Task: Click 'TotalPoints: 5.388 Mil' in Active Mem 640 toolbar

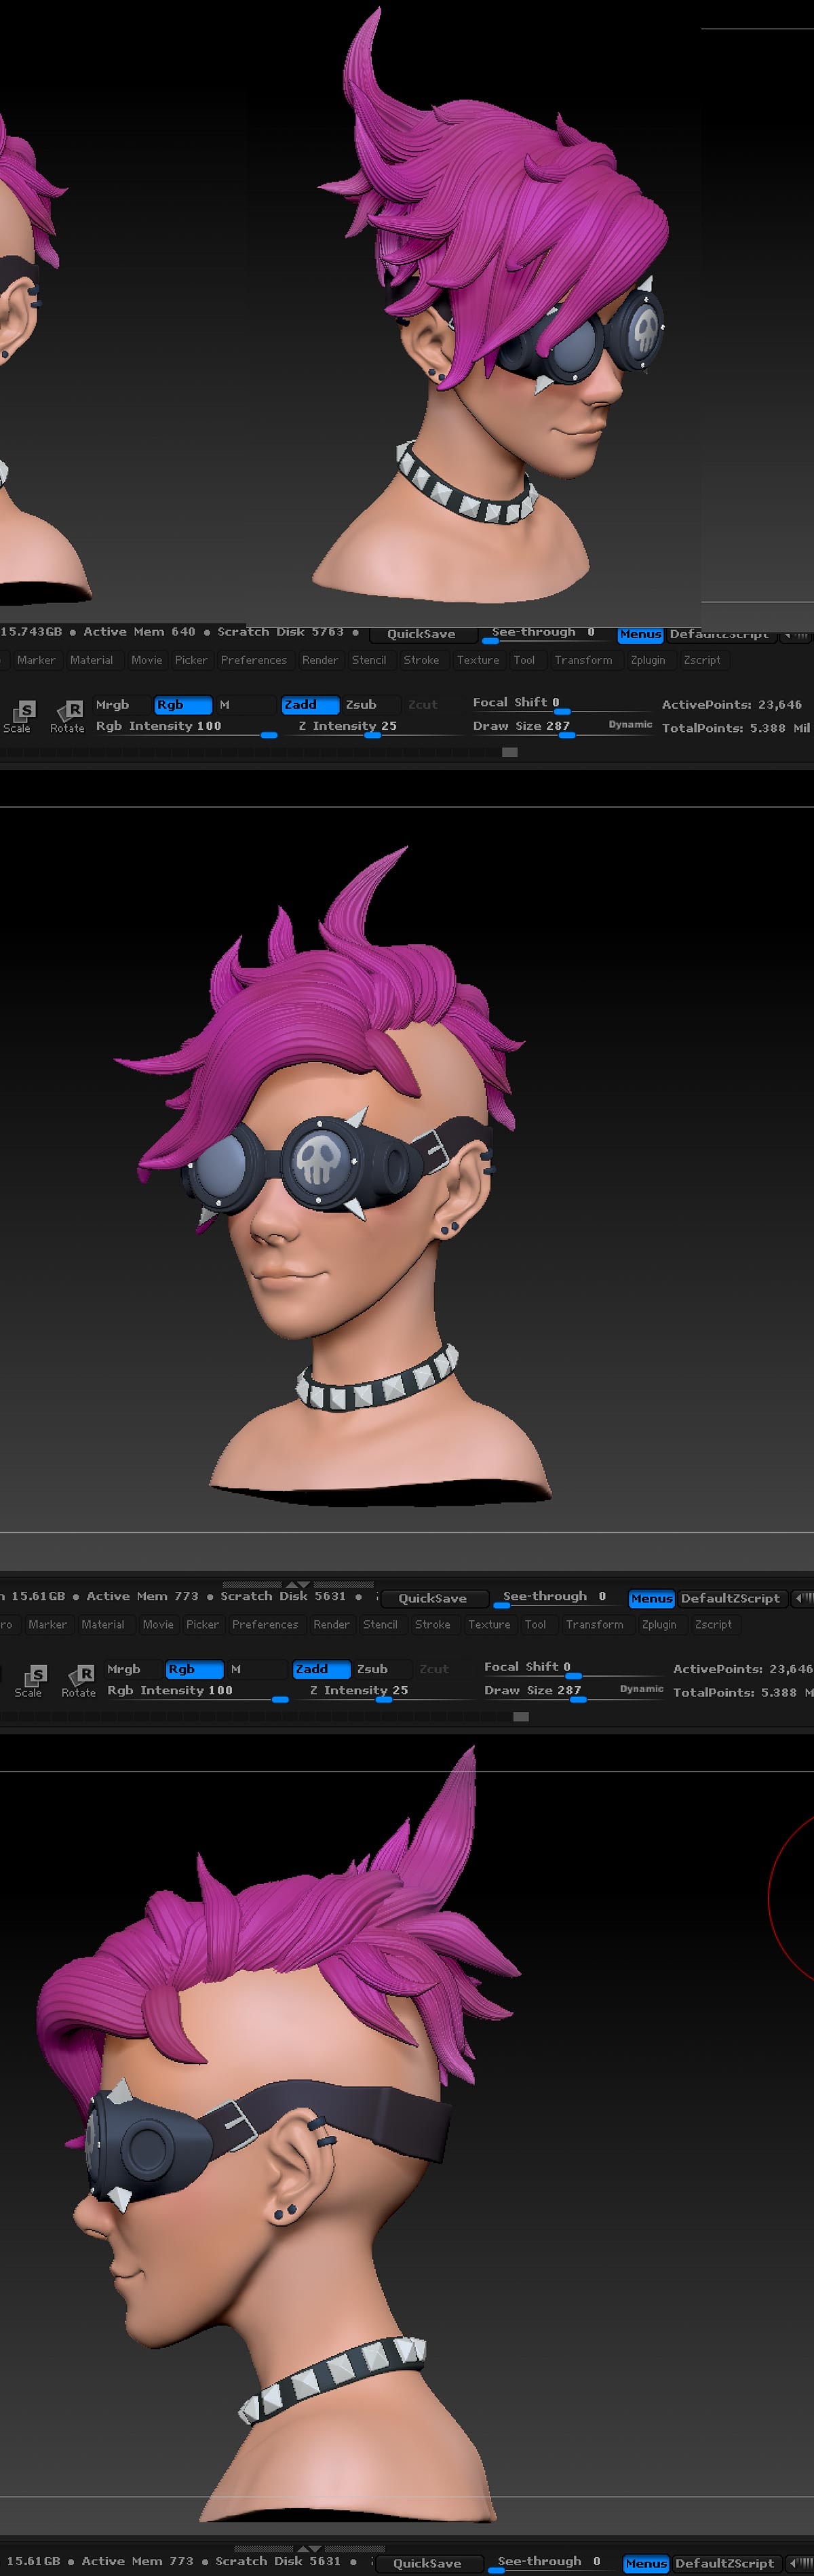Action: point(736,728)
